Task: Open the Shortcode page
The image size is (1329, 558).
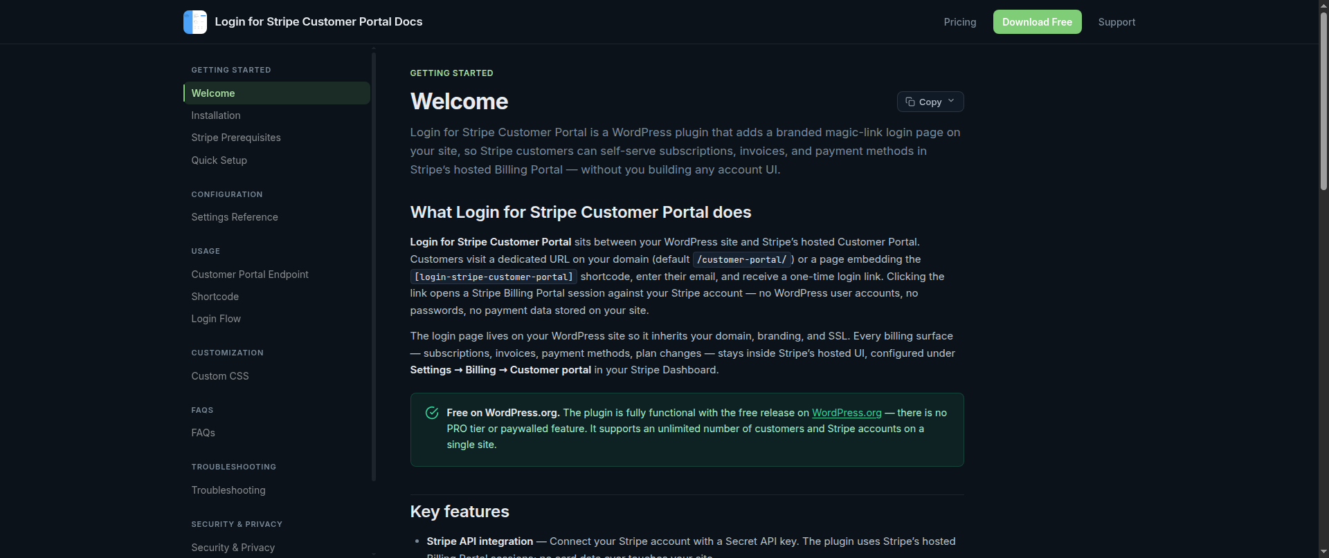Action: [215, 297]
